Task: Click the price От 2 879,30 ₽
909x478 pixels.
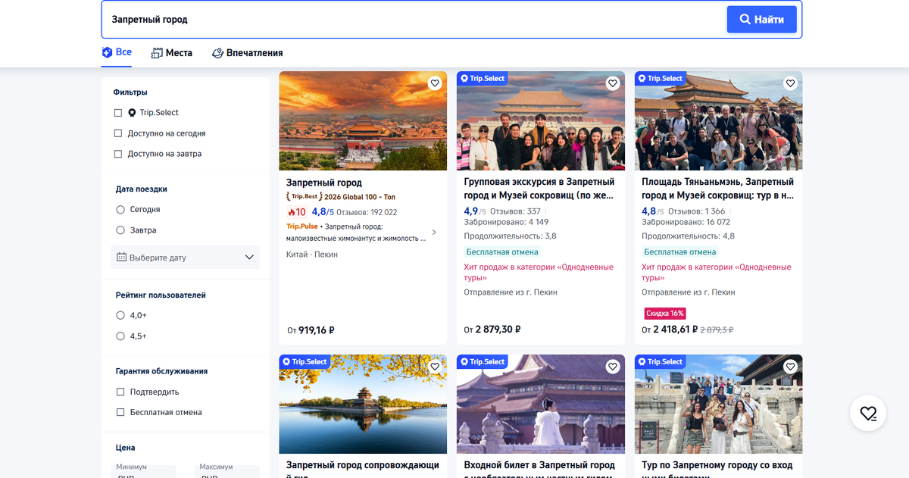Action: (x=492, y=330)
